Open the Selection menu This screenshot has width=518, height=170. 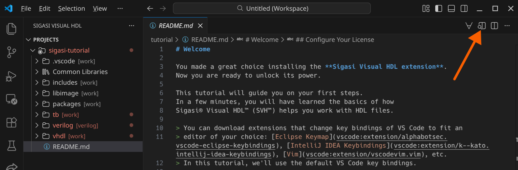(x=71, y=8)
